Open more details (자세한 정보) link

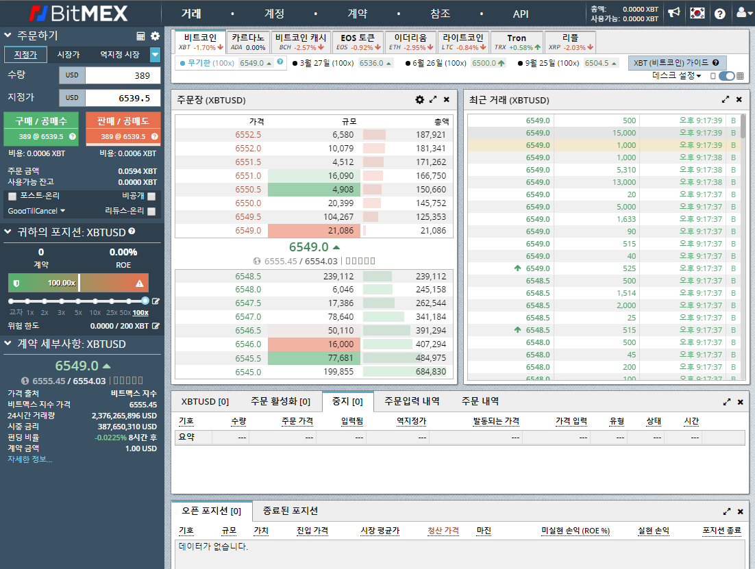pyautogui.click(x=30, y=459)
